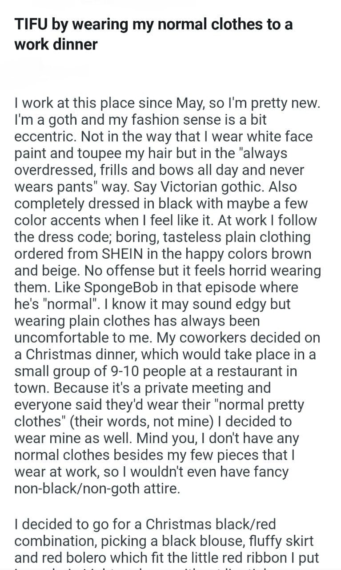The width and height of the screenshot is (341, 570).
Task: Click the parenthetical "their words, not mine"
Action: (x=122, y=421)
